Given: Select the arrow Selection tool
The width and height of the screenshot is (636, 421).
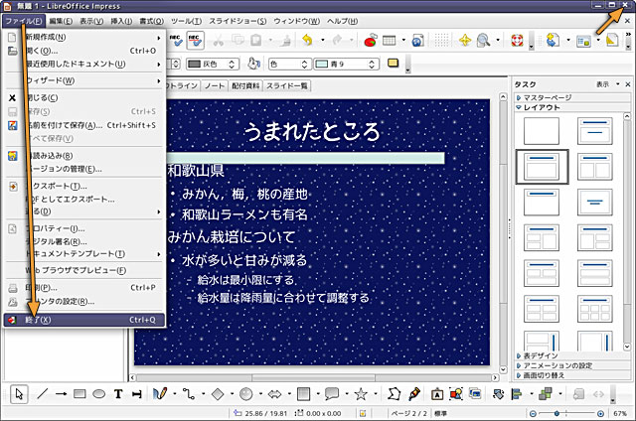Looking at the screenshot, I should tap(21, 394).
